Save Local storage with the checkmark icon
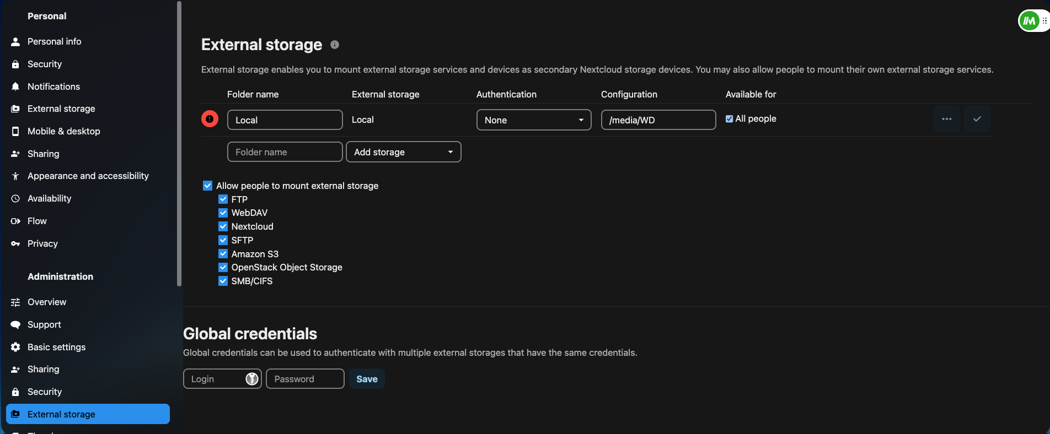This screenshot has height=434, width=1050. [977, 119]
